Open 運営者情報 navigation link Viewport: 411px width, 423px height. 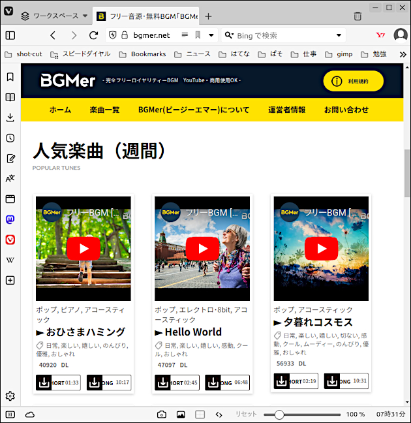click(286, 110)
